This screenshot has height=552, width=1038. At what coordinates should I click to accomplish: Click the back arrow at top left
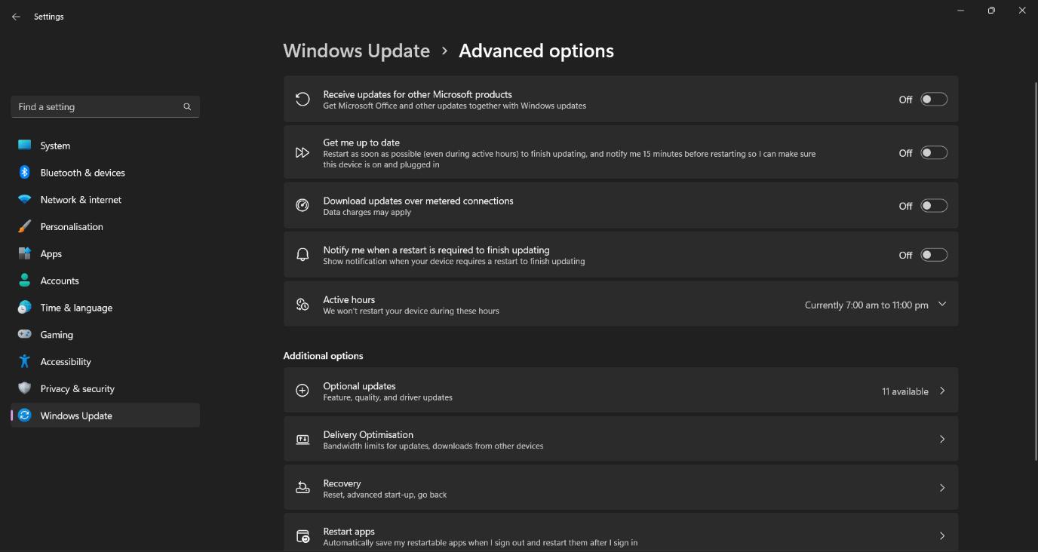16,16
